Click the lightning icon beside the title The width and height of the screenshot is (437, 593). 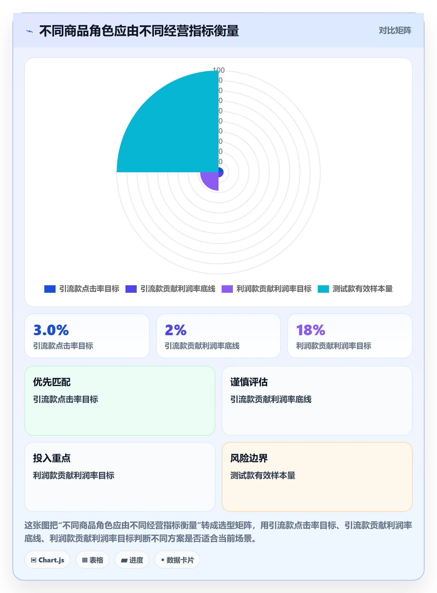coord(30,31)
